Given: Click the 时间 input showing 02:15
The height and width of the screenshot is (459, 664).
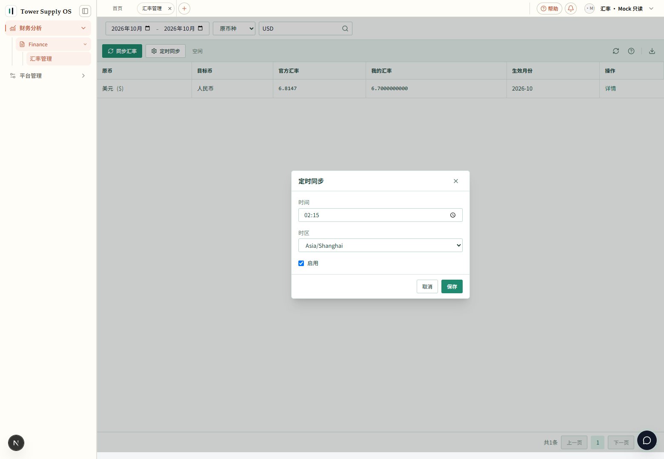Looking at the screenshot, I should pos(381,215).
